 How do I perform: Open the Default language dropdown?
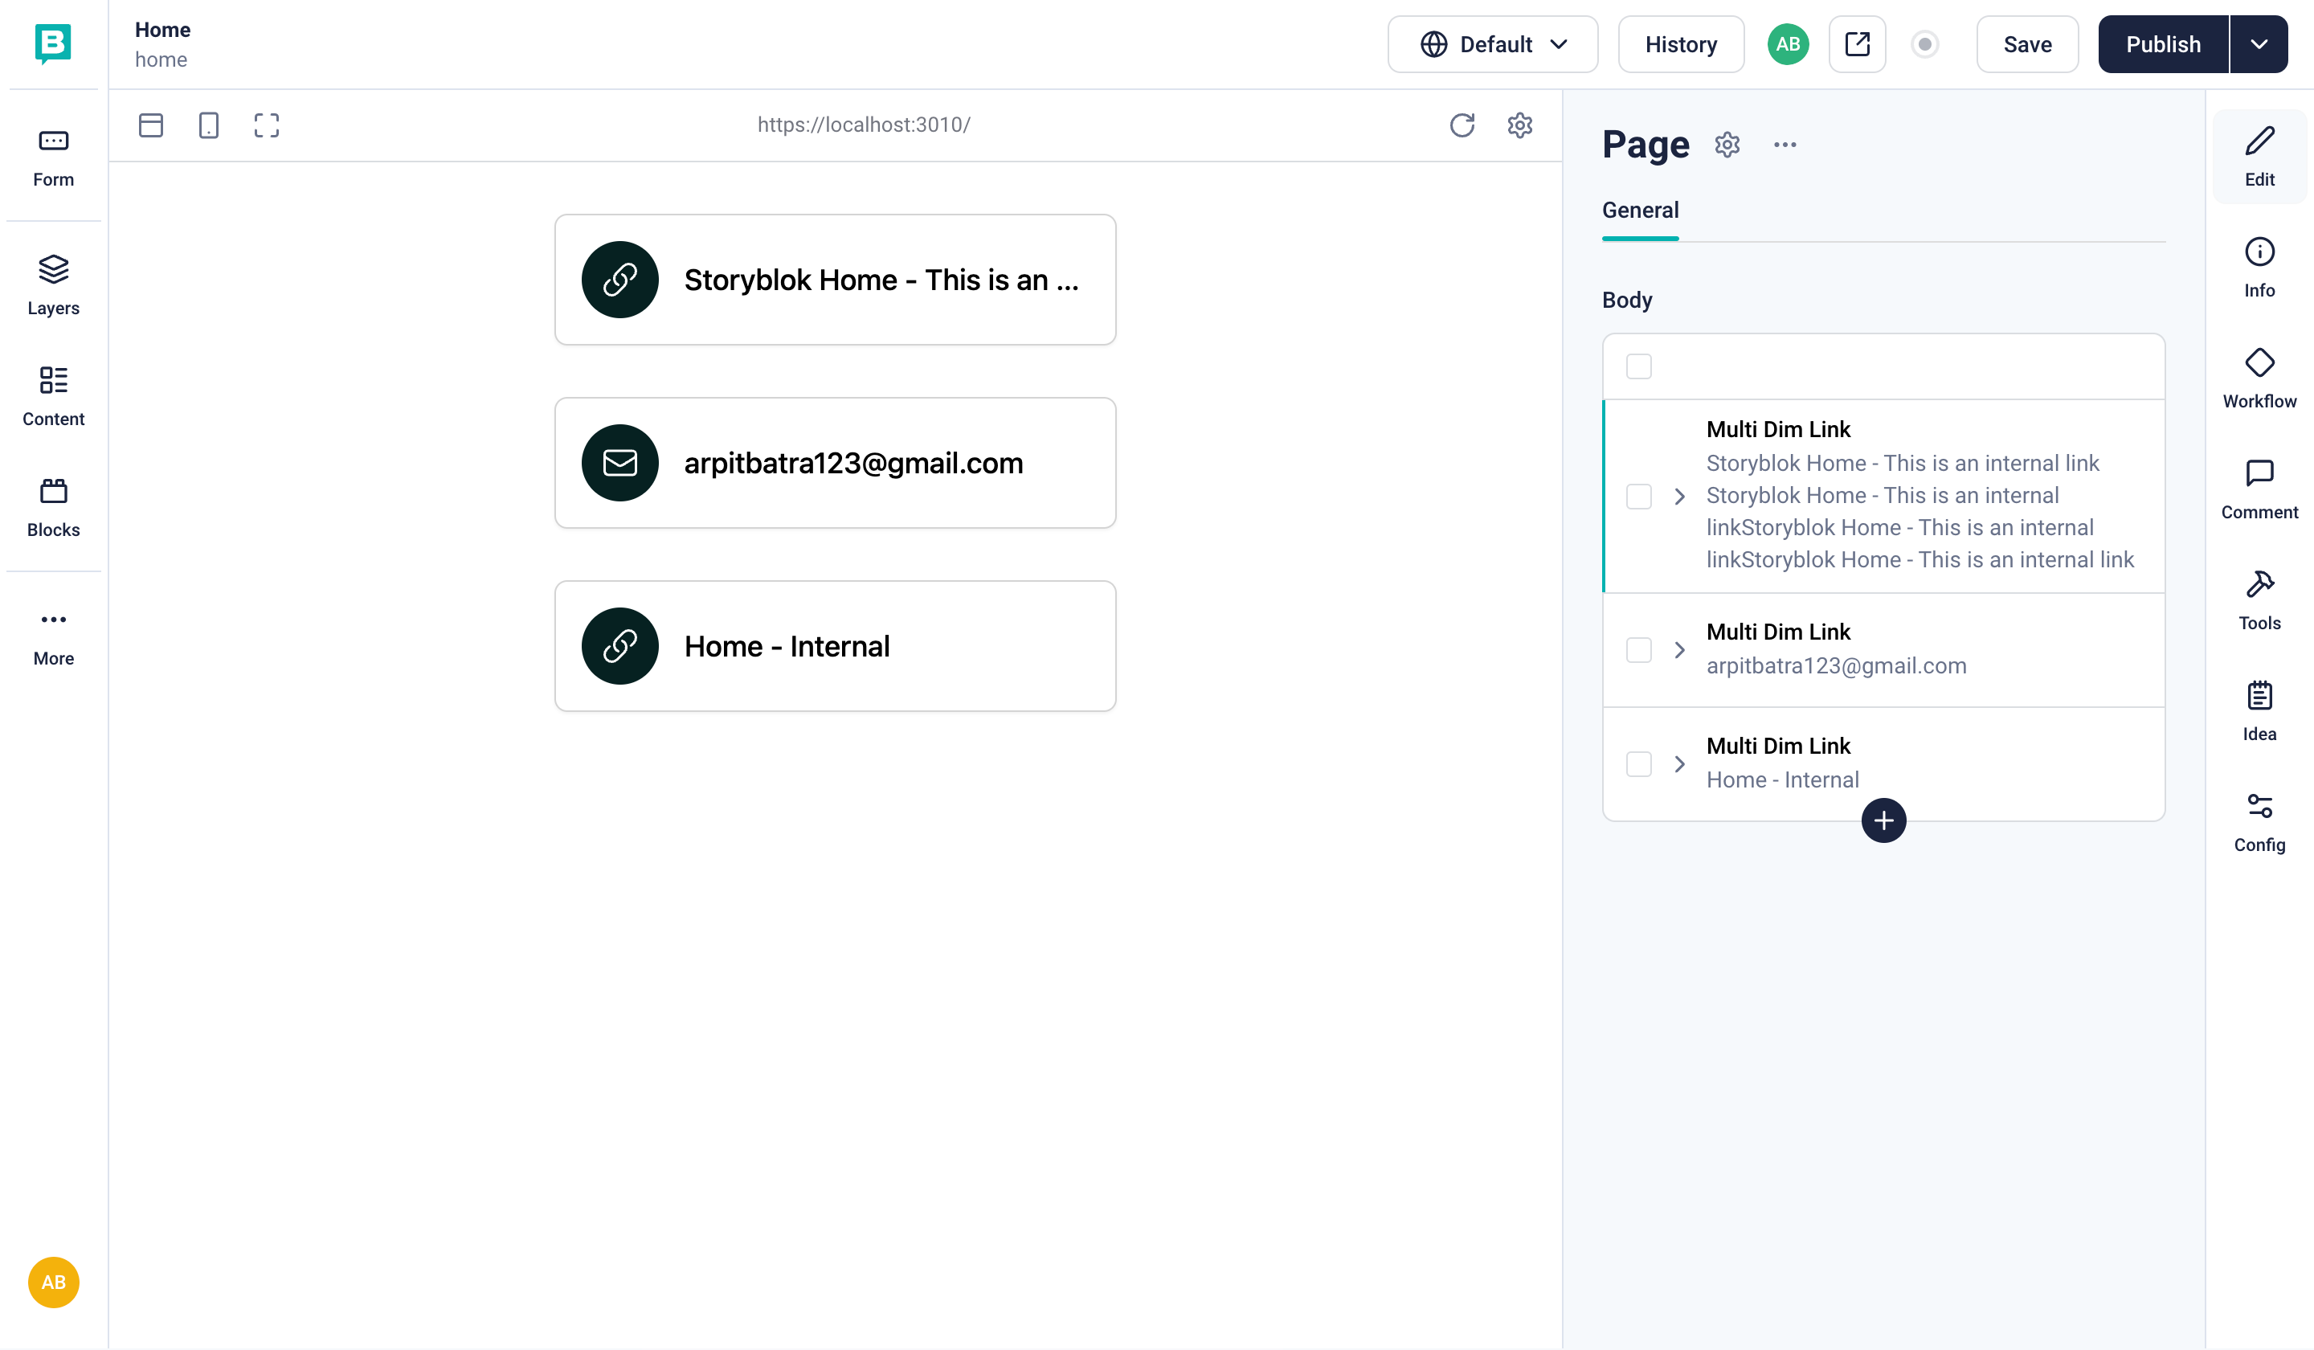tap(1492, 44)
